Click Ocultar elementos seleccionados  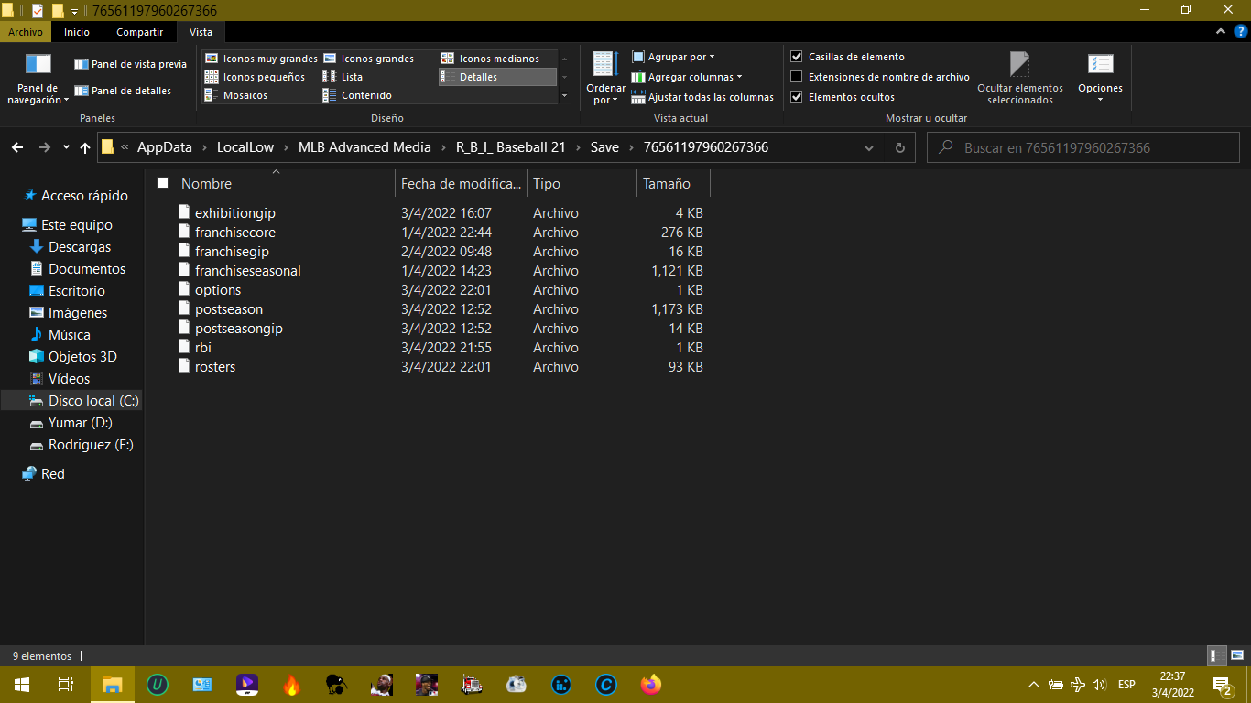[x=1020, y=78]
